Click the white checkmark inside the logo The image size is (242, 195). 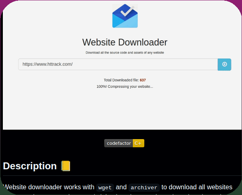128,11
